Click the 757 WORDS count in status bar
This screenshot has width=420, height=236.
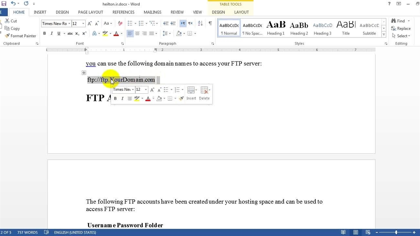tap(28, 232)
